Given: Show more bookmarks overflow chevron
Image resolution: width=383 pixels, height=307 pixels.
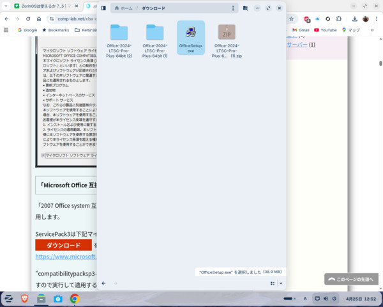Looking at the screenshot, I should pyautogui.click(x=372, y=30).
